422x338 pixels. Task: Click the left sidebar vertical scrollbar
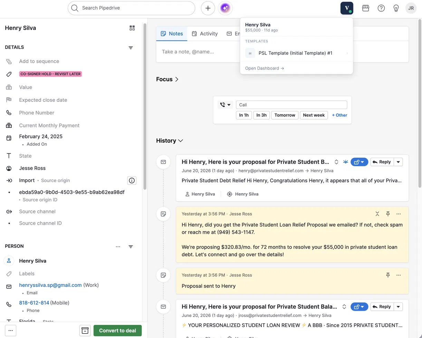pyautogui.click(x=145, y=107)
